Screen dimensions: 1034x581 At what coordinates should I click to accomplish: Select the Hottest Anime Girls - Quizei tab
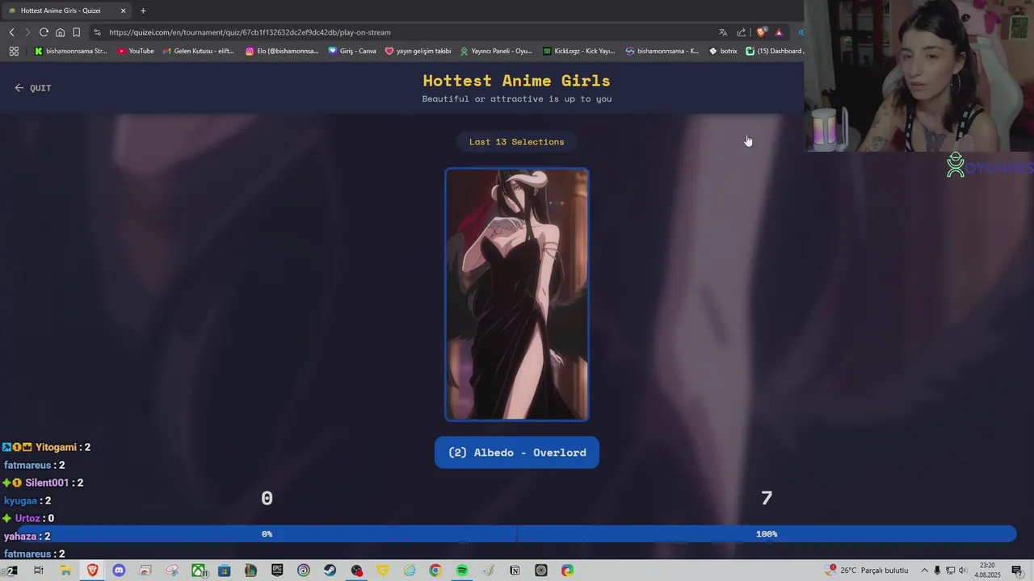[66, 10]
